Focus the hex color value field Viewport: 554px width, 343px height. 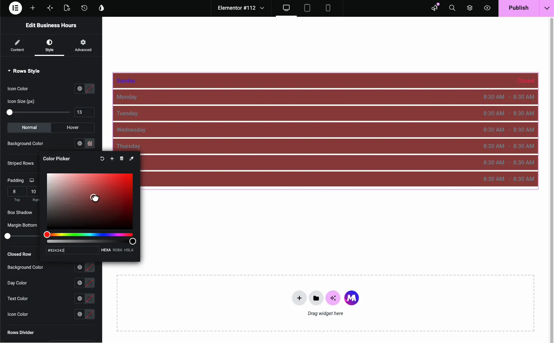tap(73, 250)
